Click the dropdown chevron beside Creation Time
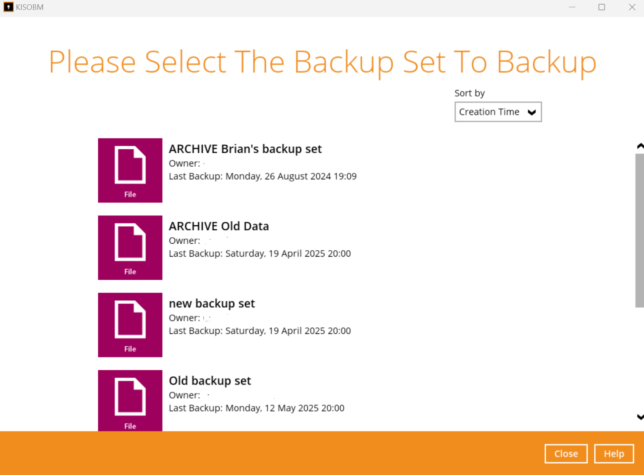 click(x=532, y=112)
